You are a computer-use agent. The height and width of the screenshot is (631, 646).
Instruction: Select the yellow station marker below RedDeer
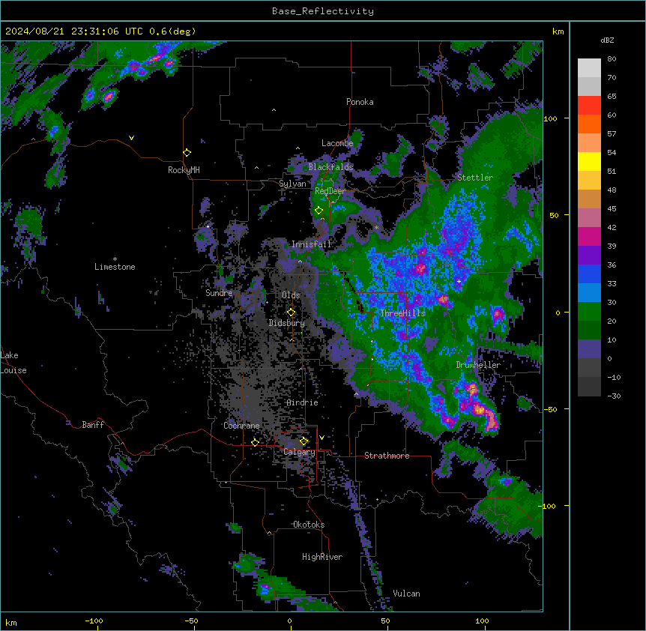319,210
